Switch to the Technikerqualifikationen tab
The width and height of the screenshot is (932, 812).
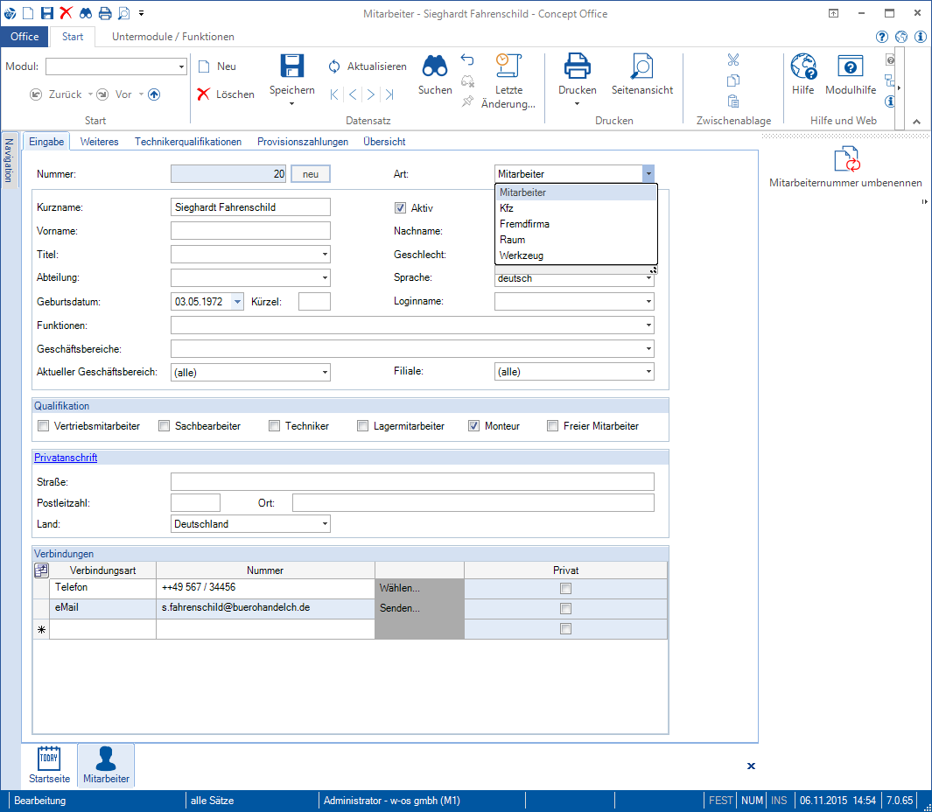[x=188, y=142]
